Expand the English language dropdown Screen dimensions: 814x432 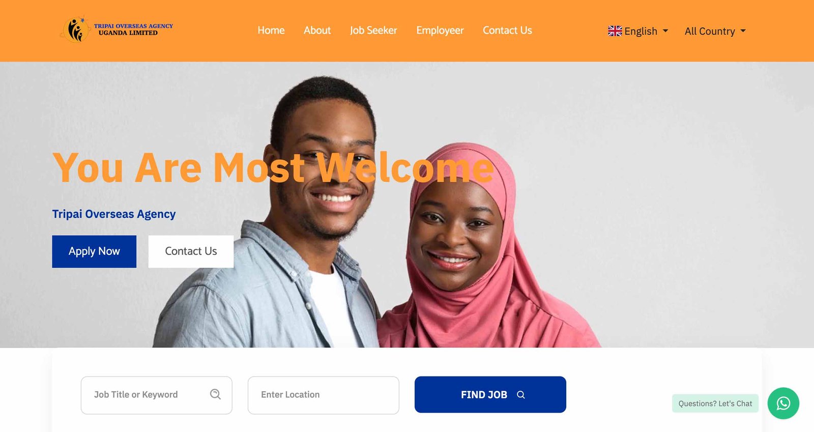638,31
